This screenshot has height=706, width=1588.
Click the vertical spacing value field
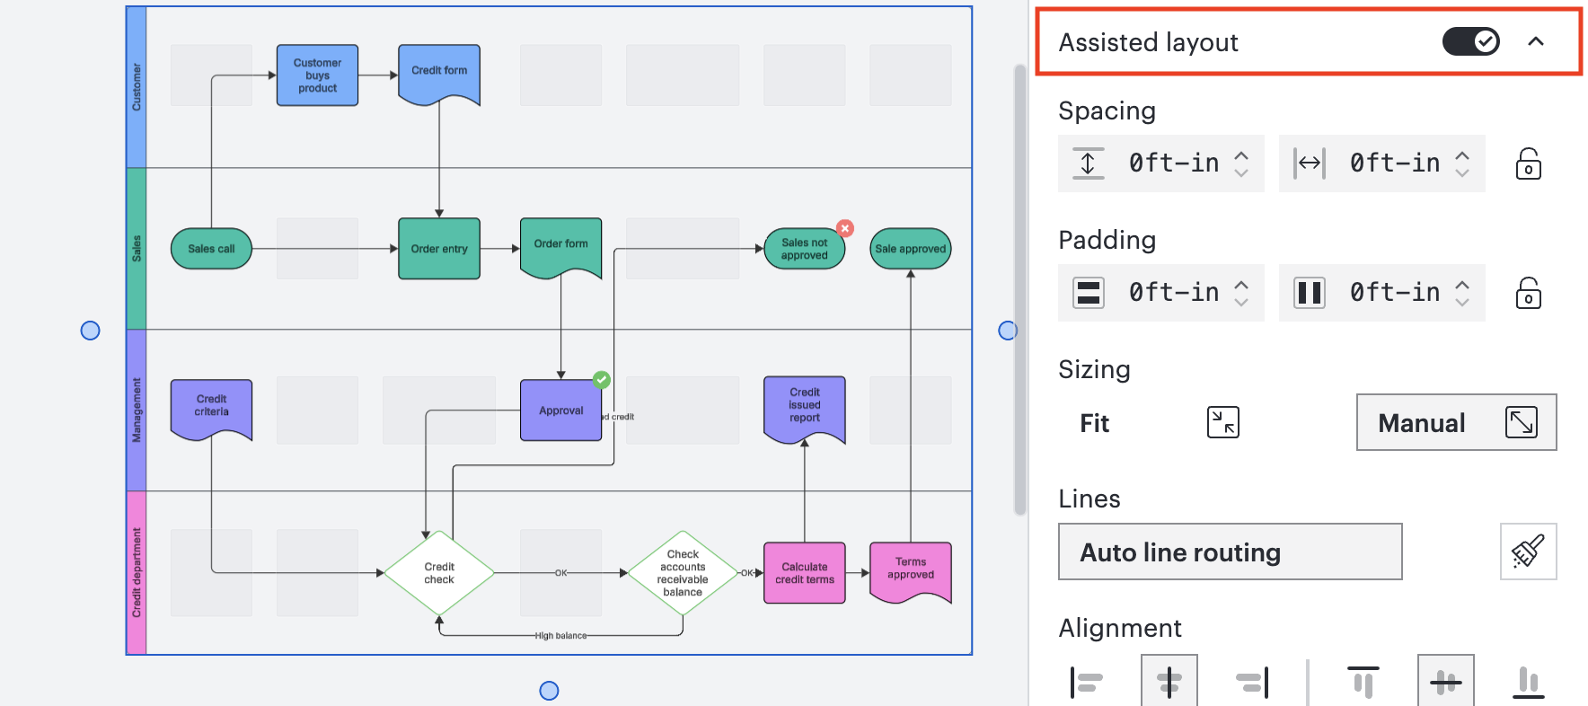[1174, 163]
